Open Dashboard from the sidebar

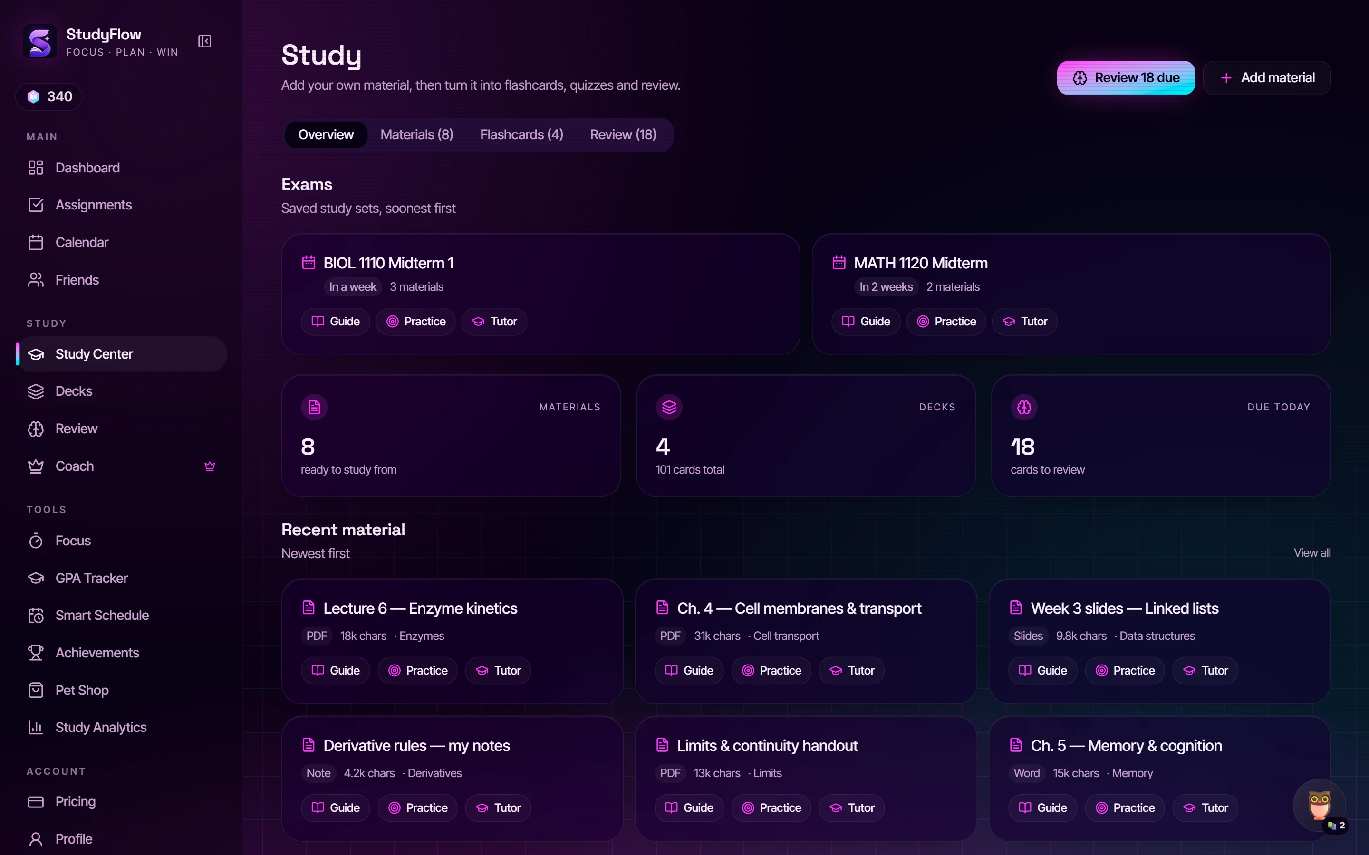click(122, 168)
